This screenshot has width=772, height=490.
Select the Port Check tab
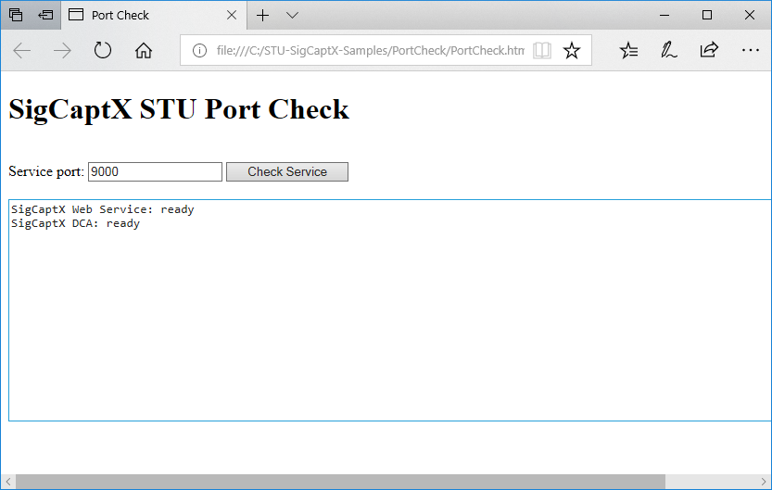click(x=154, y=15)
